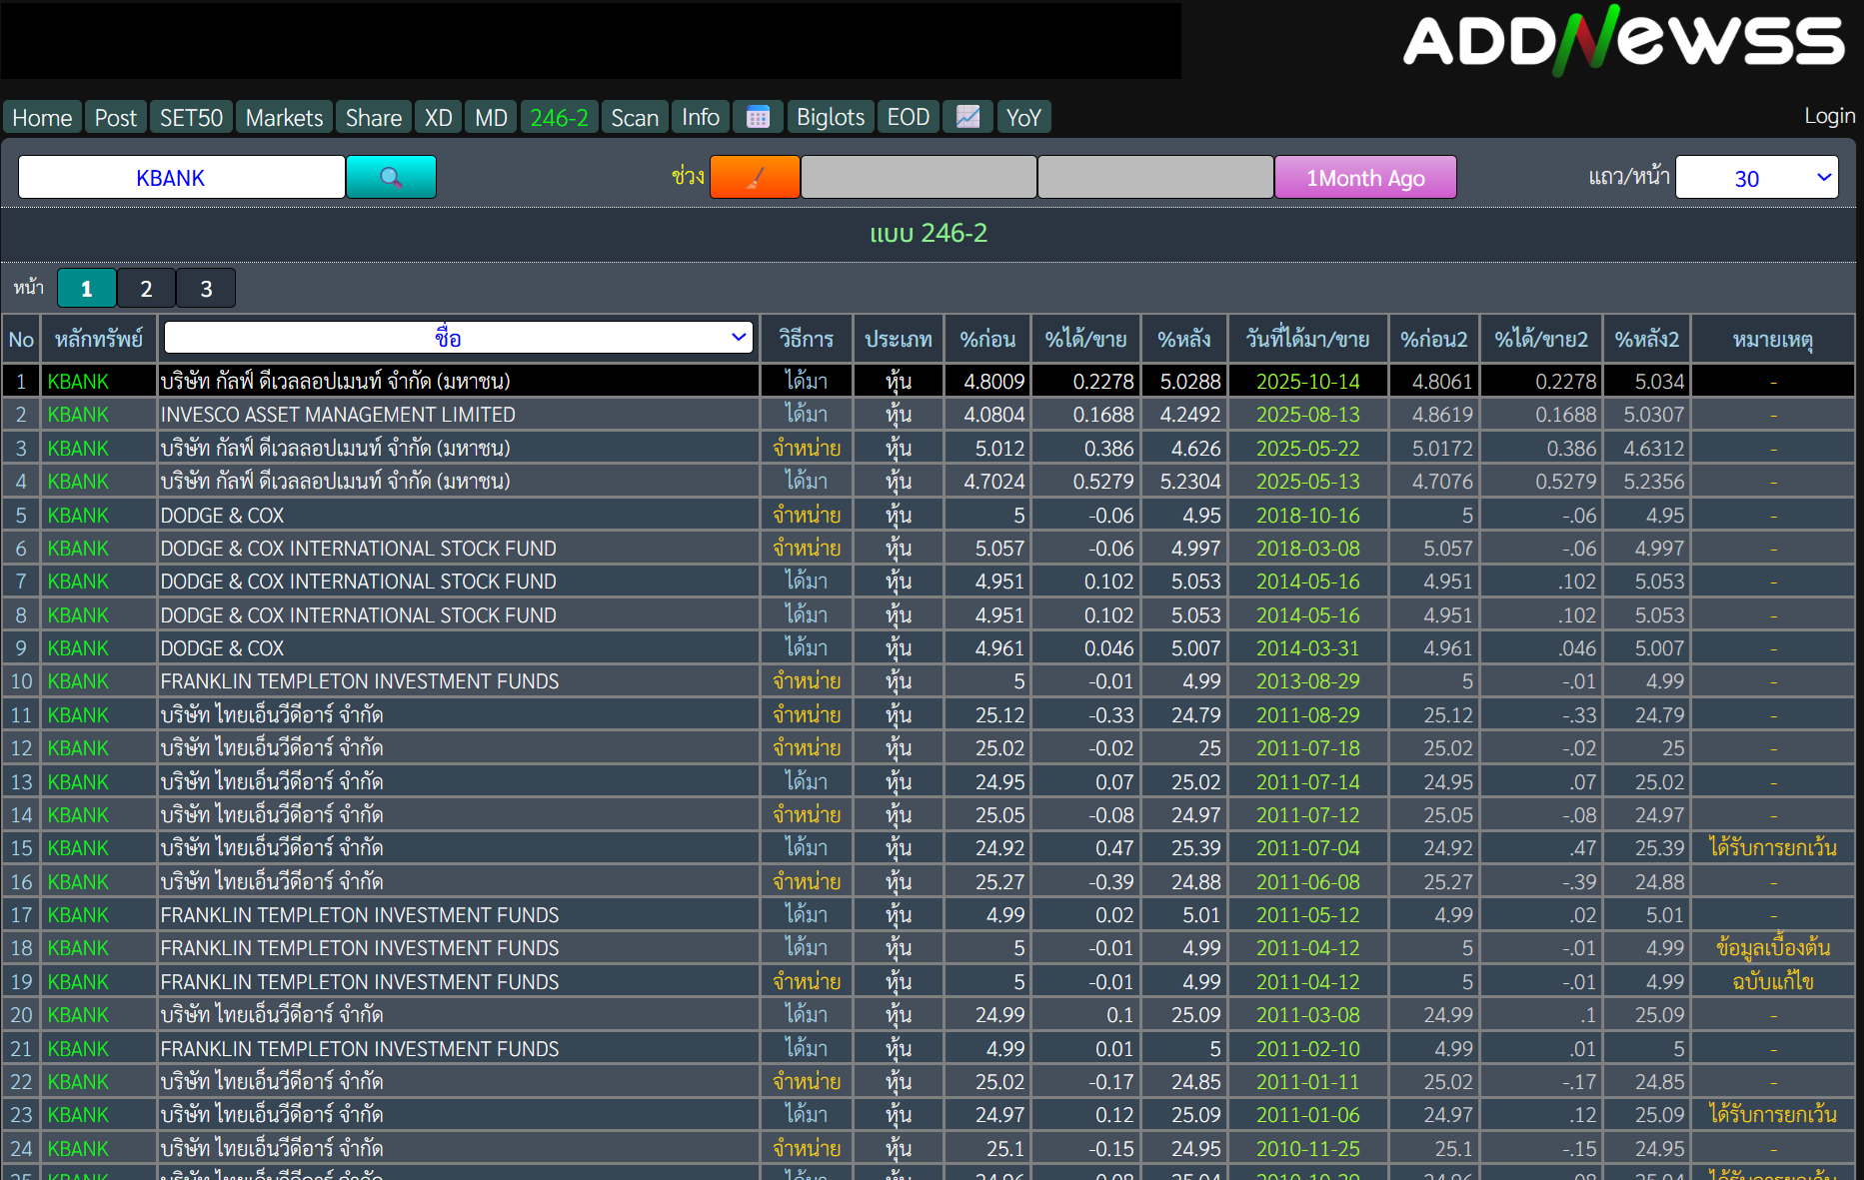
Task: Open the calendar icon in navigation bar
Action: [x=758, y=118]
